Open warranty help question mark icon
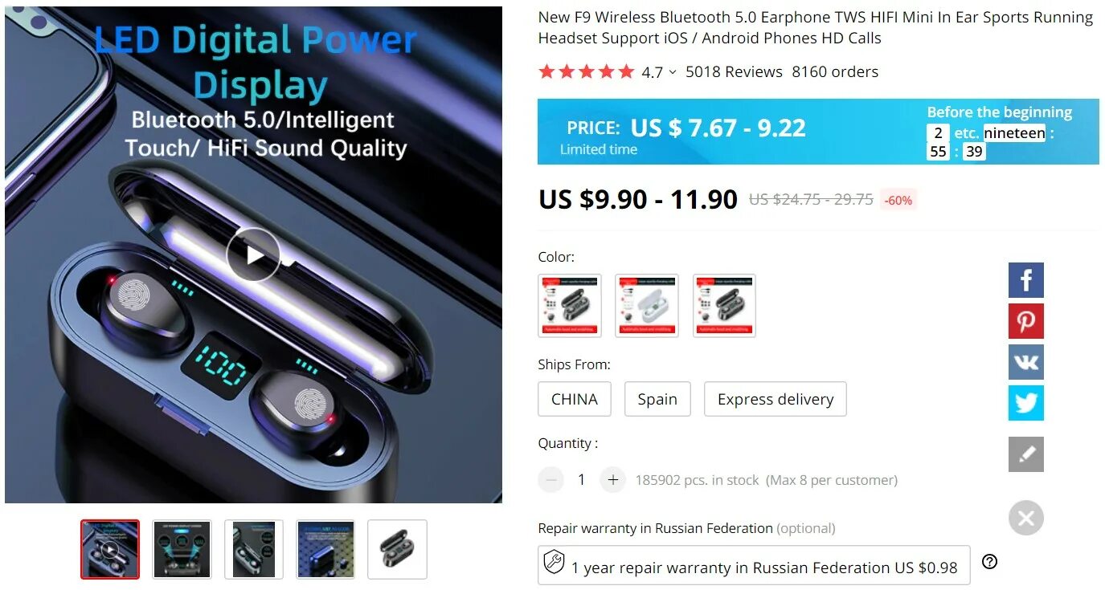 990,562
